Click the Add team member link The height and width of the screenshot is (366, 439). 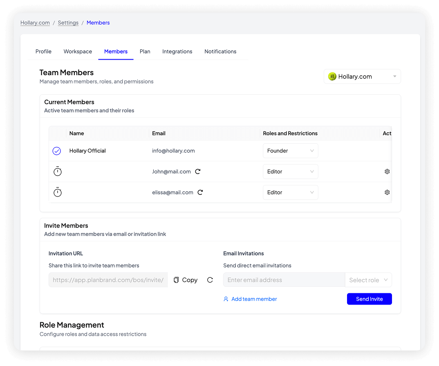coord(250,299)
